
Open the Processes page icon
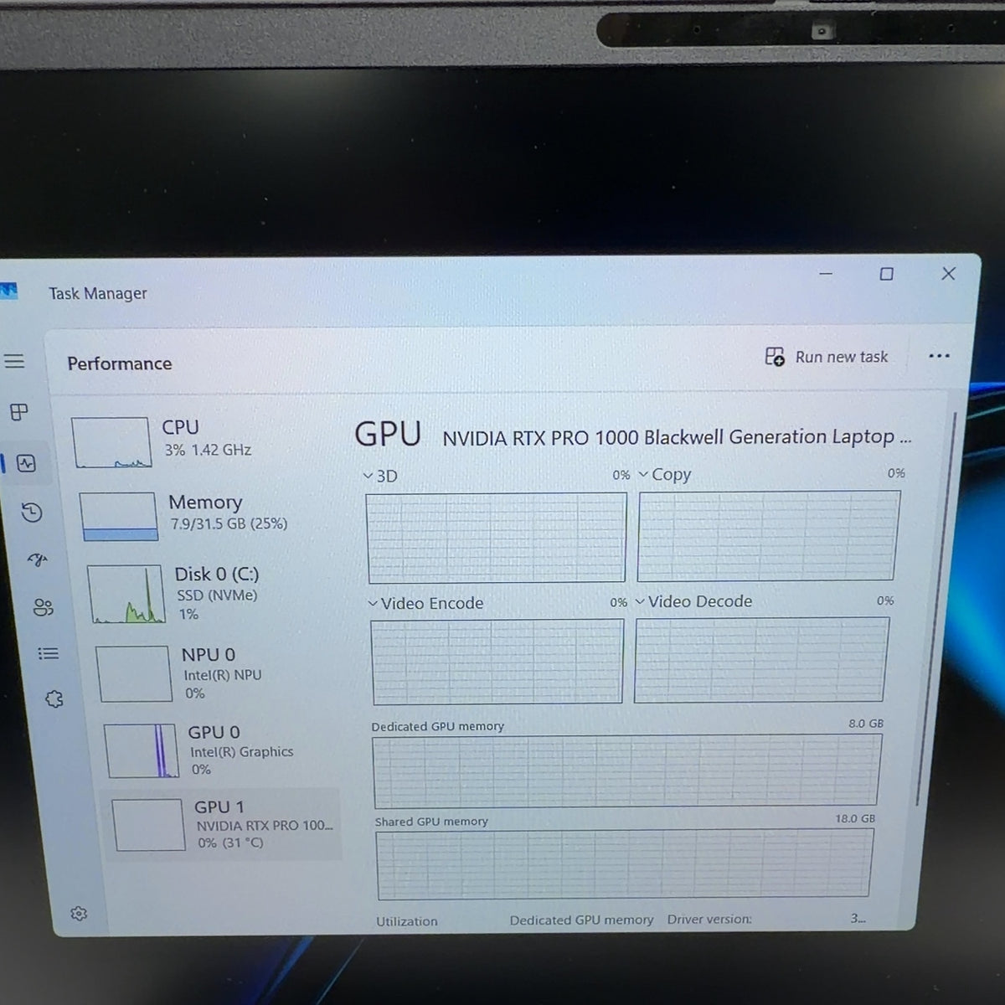point(18,412)
